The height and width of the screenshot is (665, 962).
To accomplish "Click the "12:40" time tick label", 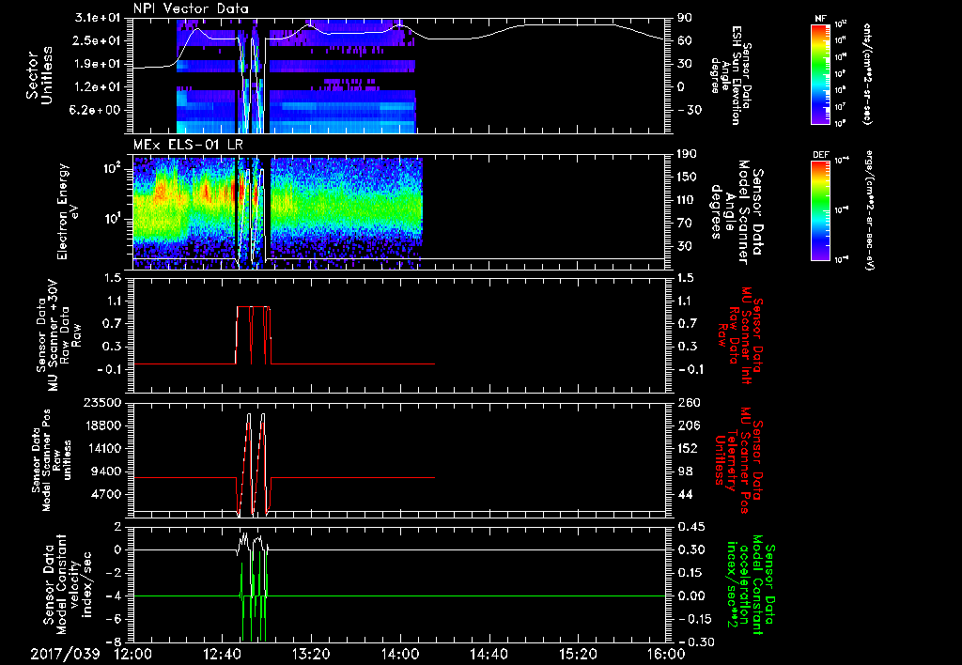I will (222, 654).
